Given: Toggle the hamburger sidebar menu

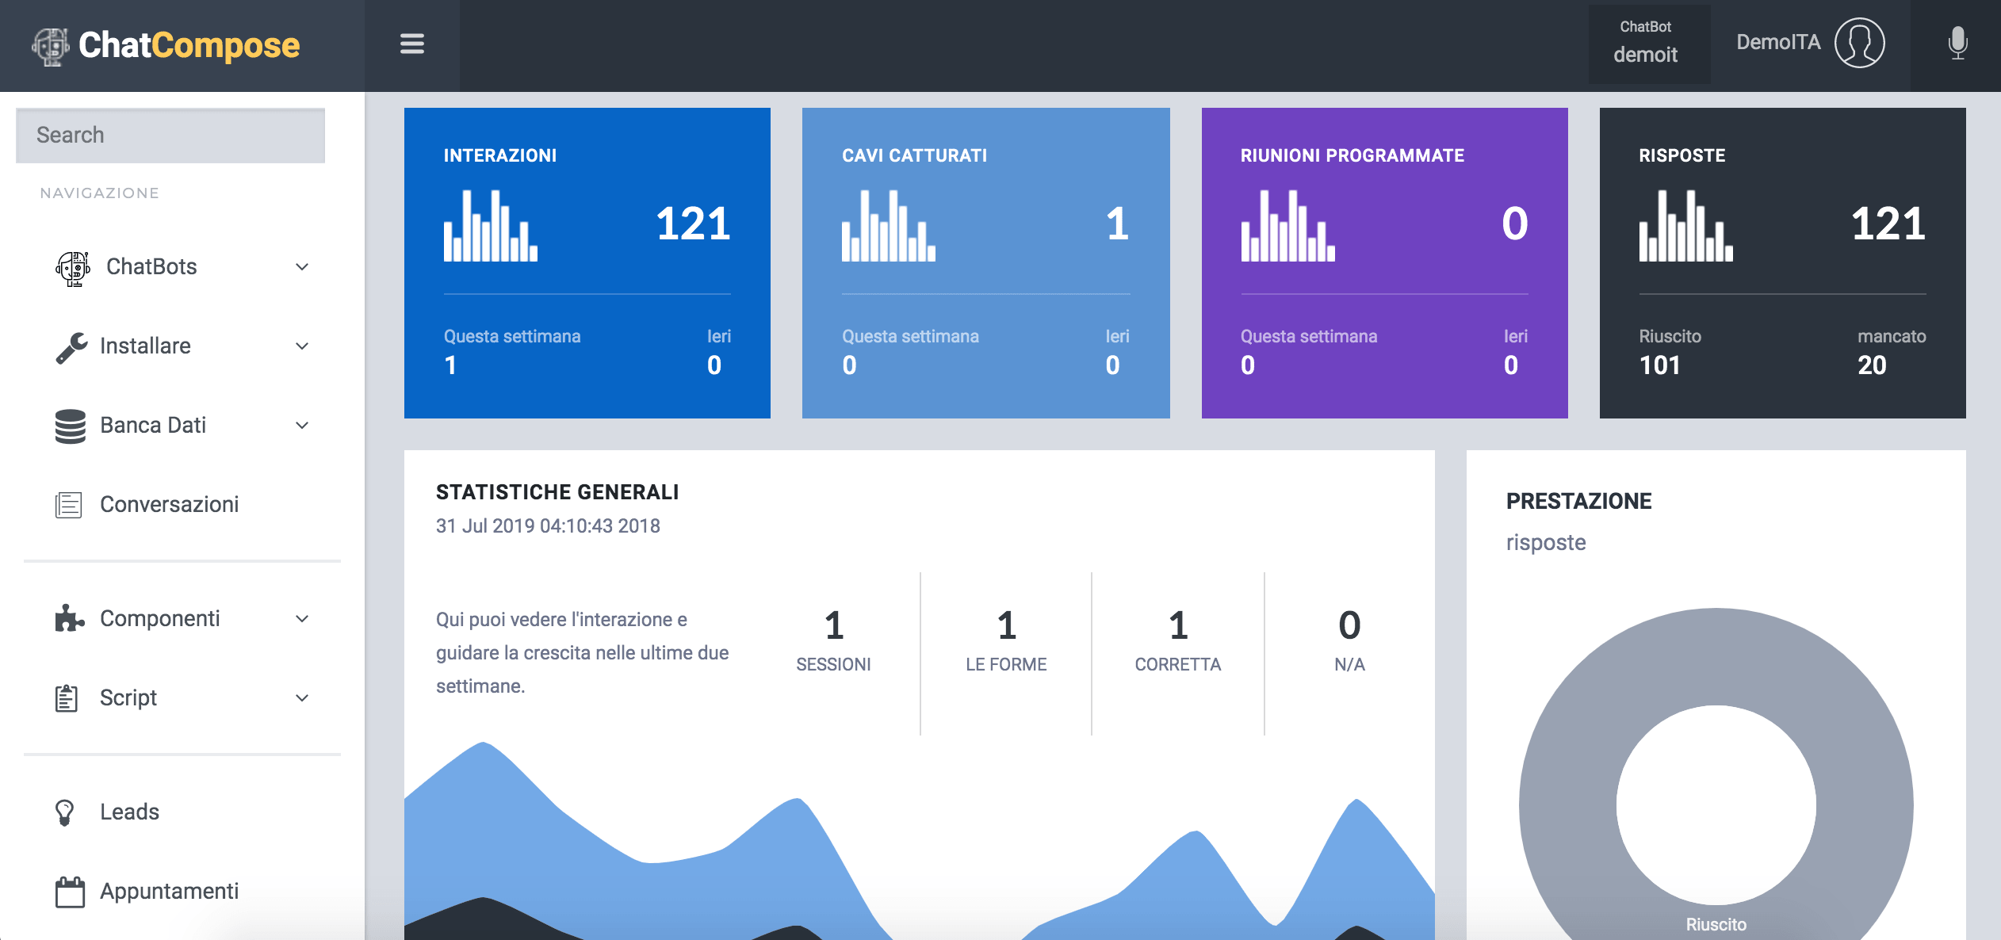Looking at the screenshot, I should (x=412, y=44).
